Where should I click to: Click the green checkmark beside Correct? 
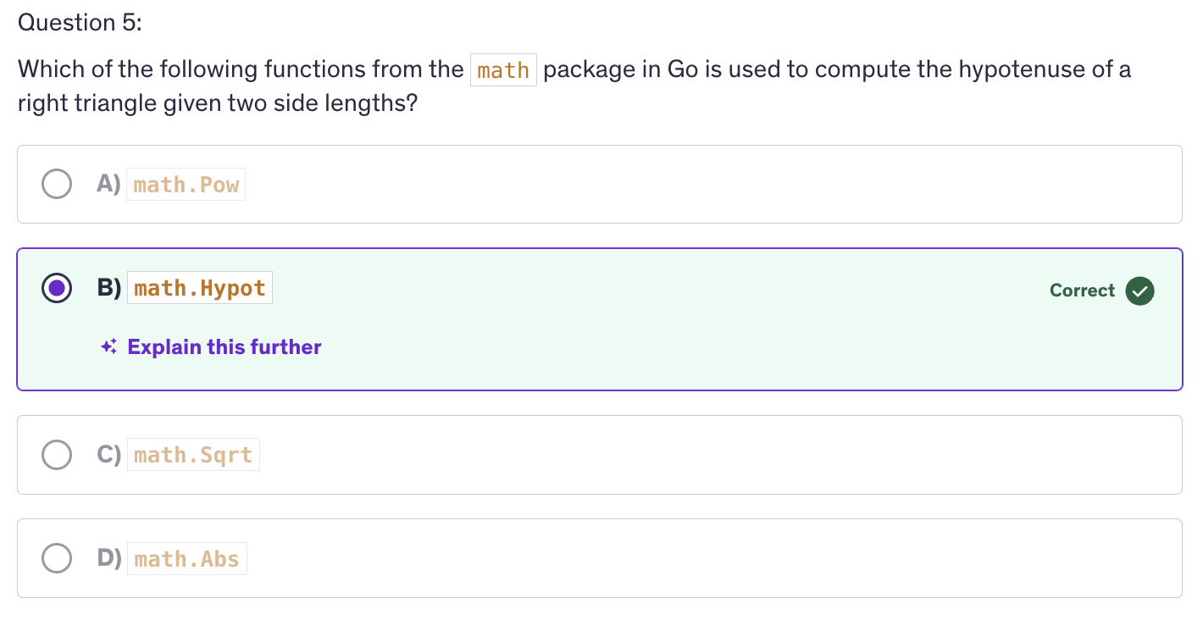point(1139,291)
